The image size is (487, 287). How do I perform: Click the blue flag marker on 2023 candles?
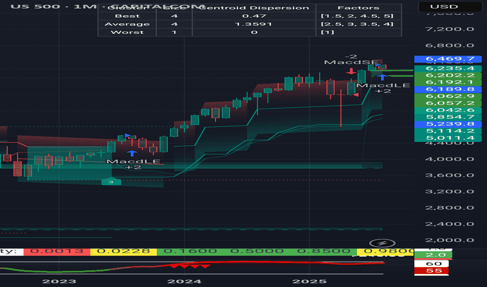click(x=127, y=136)
